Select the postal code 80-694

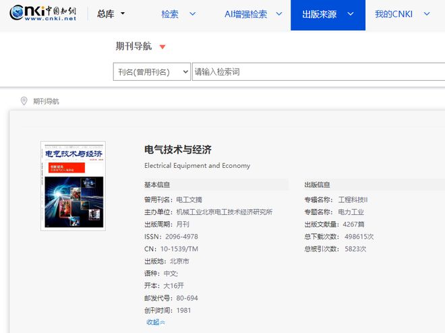pyautogui.click(x=187, y=298)
